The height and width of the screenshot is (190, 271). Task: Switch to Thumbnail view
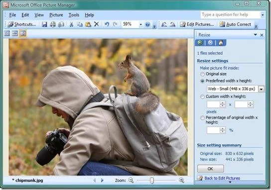pyautogui.click(x=7, y=33)
